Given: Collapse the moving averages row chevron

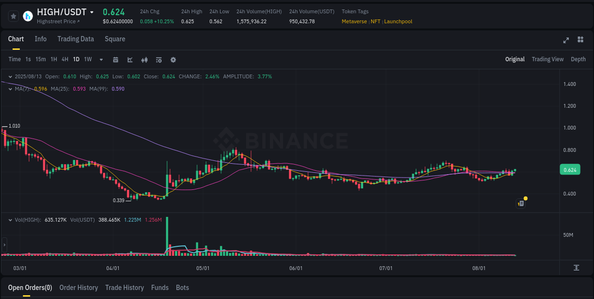Looking at the screenshot, I should (10, 88).
